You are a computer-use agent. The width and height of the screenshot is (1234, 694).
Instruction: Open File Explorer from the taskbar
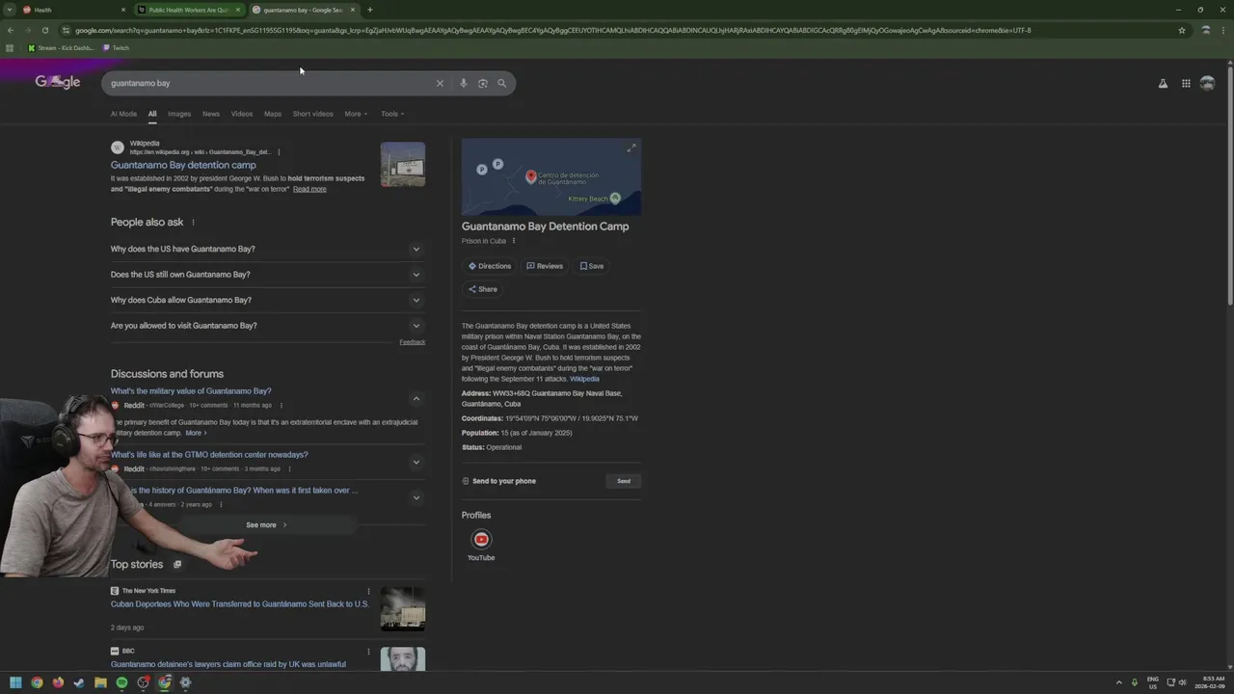coord(100,682)
